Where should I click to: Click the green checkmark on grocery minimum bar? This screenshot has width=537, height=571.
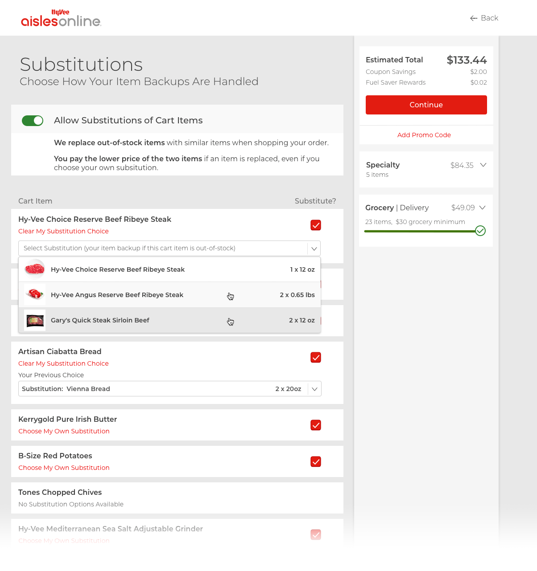[x=480, y=231]
